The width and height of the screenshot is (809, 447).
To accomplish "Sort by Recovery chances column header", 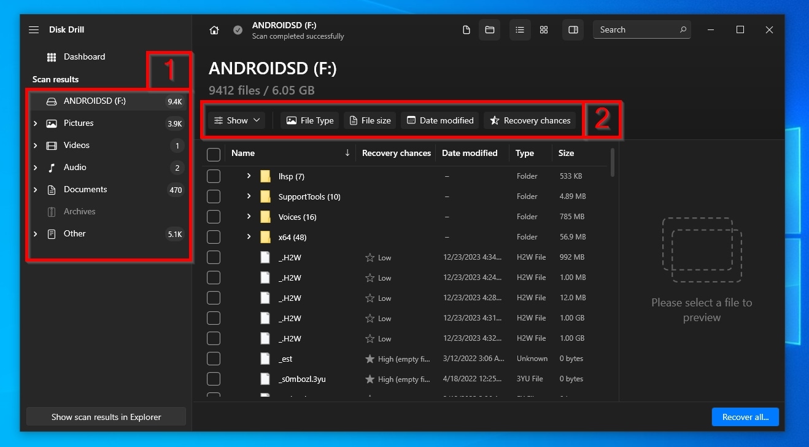I will pos(397,154).
